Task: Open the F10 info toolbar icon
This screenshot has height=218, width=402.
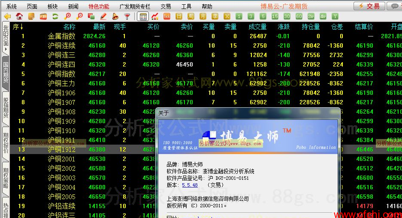Action: click(43, 16)
